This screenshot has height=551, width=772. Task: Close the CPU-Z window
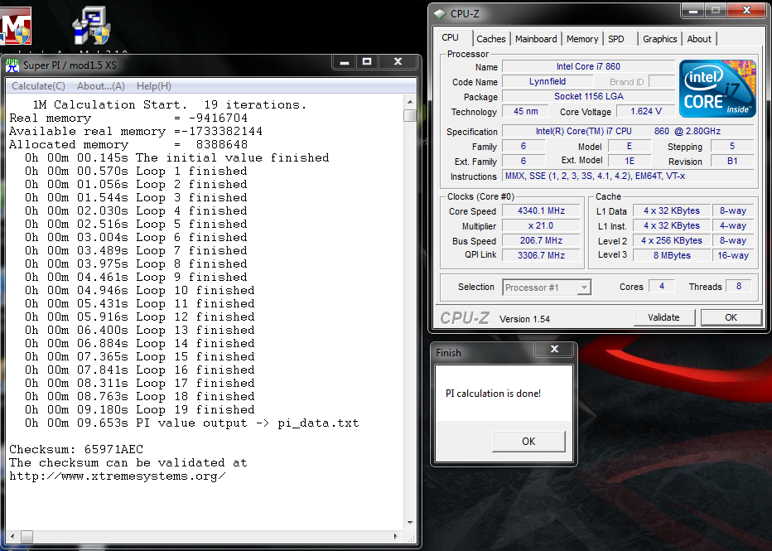tap(746, 10)
